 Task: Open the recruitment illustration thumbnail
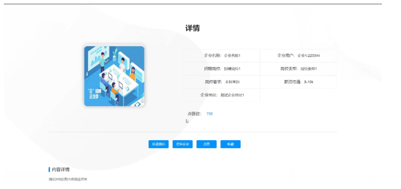pyautogui.click(x=114, y=76)
